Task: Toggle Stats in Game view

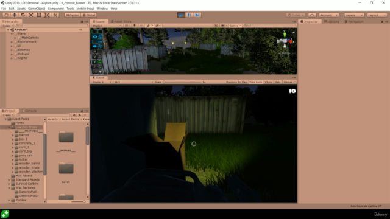Action: tap(278, 82)
